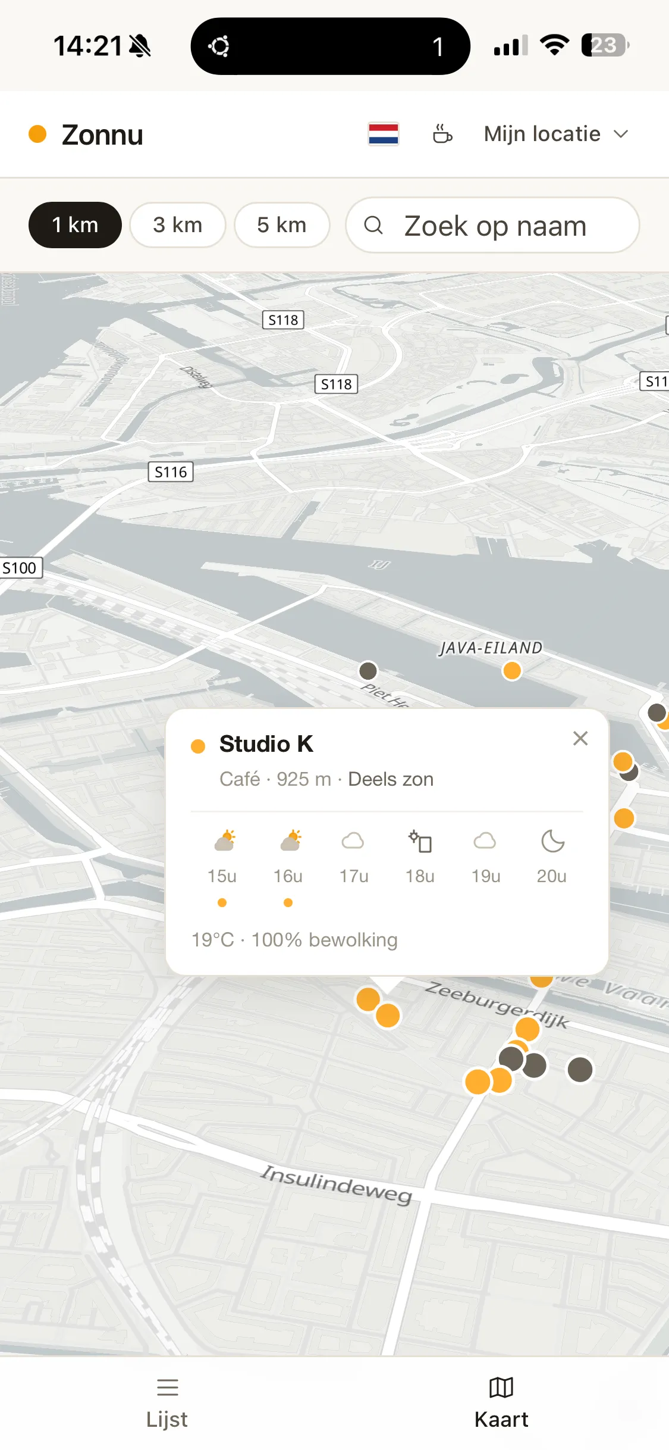The height and width of the screenshot is (1450, 669).
Task: Switch to the Kaart tab
Action: click(x=501, y=1402)
